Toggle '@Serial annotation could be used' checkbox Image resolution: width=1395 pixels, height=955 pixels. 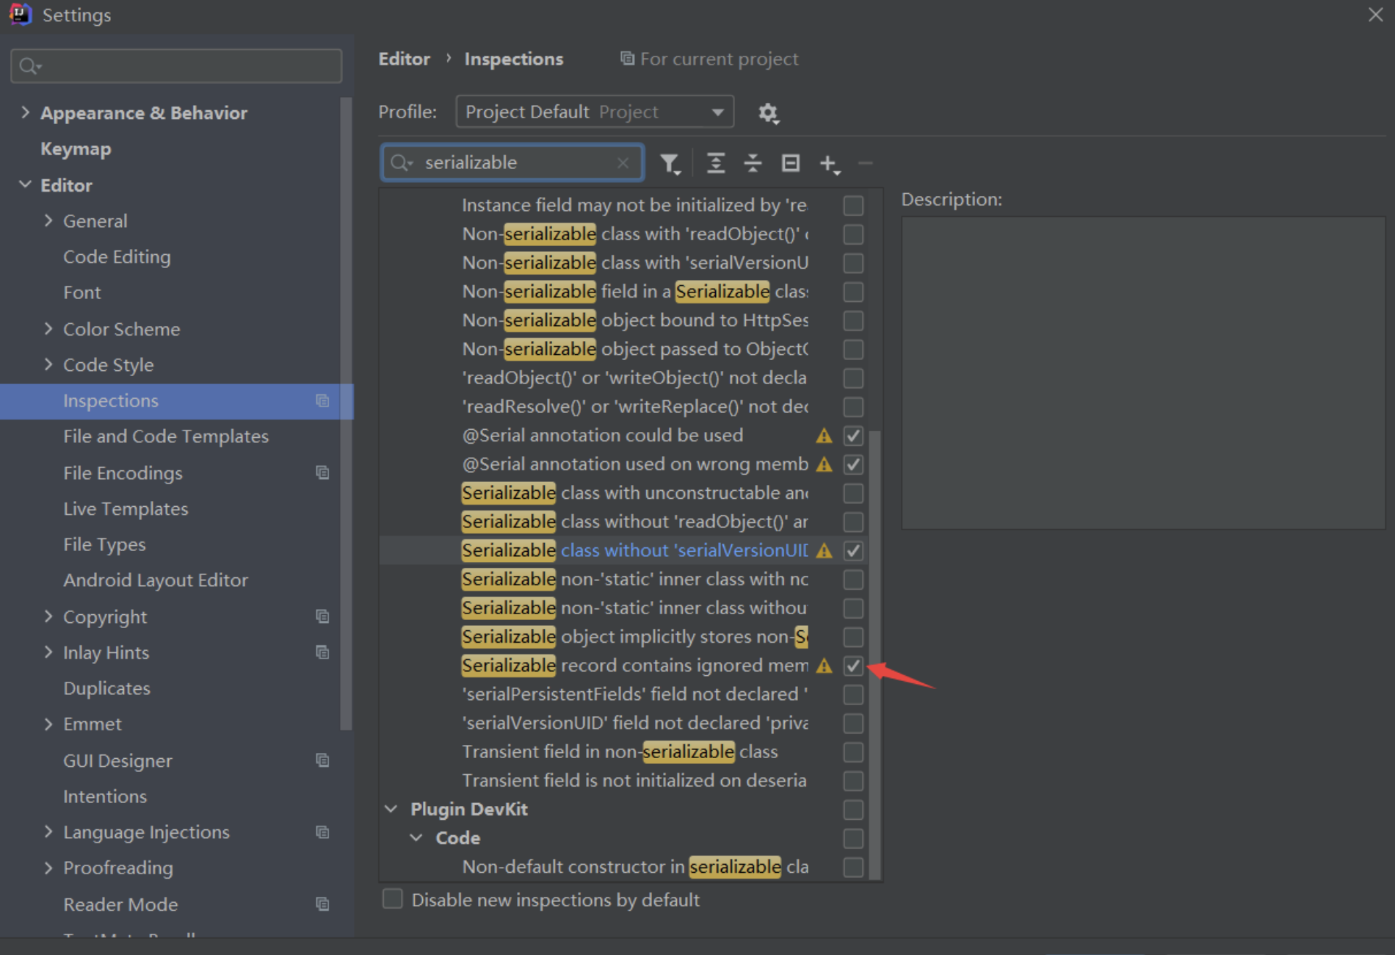pos(852,436)
